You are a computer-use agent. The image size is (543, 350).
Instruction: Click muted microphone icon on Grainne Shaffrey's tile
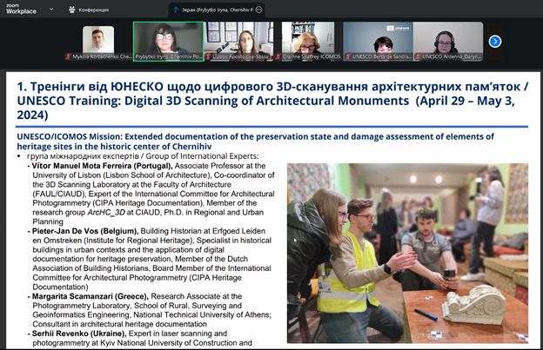[x=278, y=56]
